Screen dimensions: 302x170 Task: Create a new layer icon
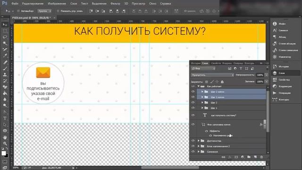[255, 157]
